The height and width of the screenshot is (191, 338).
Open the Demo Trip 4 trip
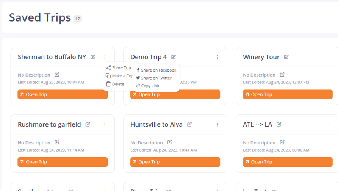(x=175, y=94)
